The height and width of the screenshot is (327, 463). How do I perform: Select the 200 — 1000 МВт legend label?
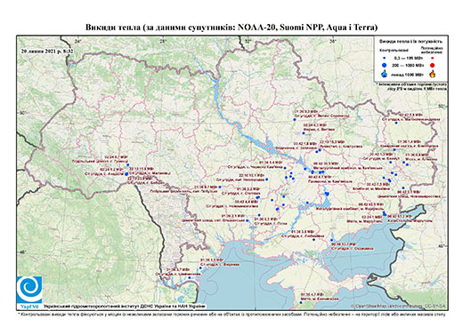(409, 65)
